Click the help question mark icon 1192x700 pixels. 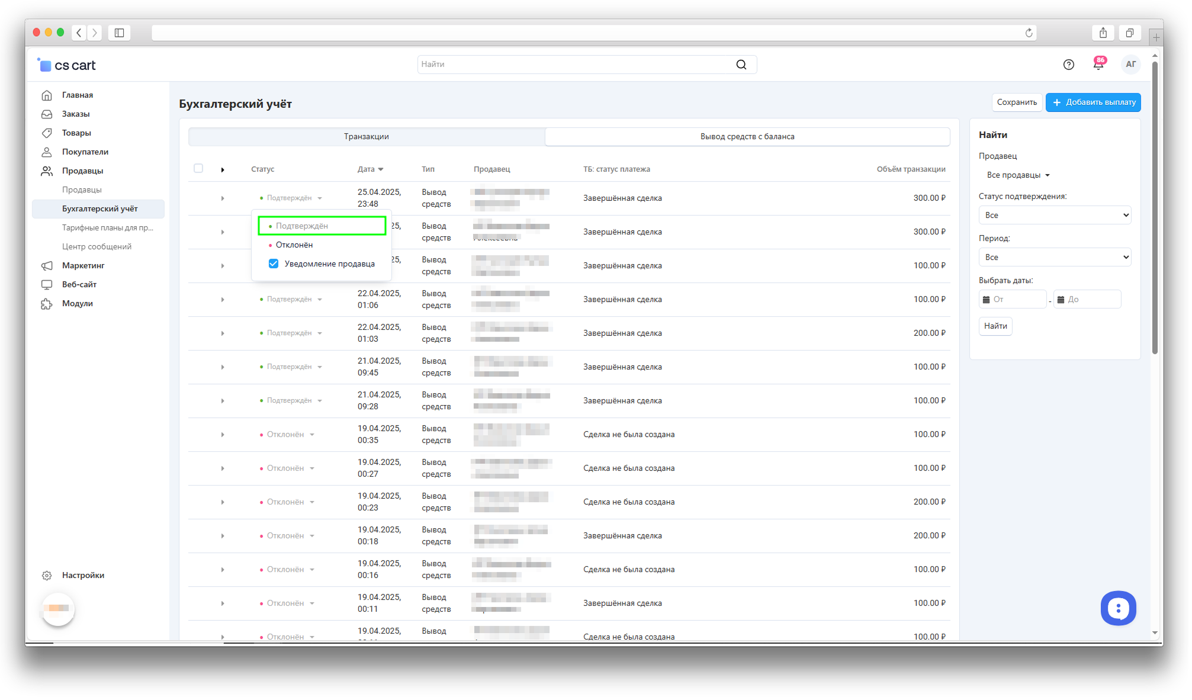[1068, 65]
